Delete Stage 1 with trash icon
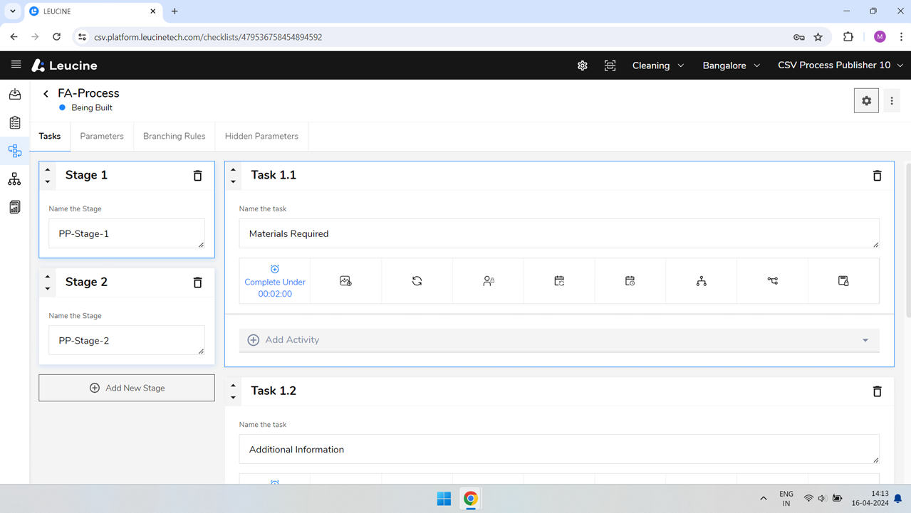 click(x=198, y=175)
